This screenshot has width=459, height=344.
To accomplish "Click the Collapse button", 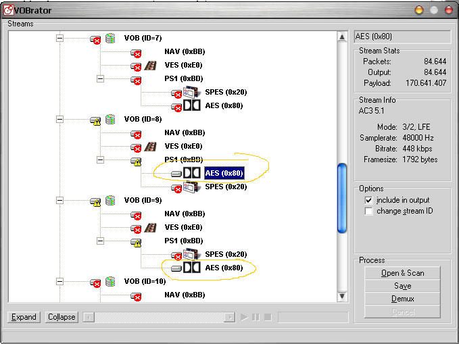I will [62, 317].
